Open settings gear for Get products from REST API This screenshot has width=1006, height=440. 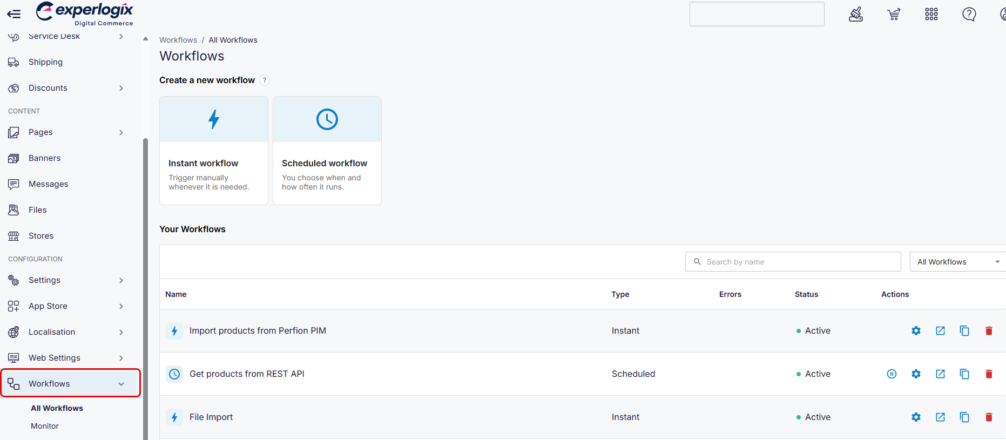coord(916,374)
